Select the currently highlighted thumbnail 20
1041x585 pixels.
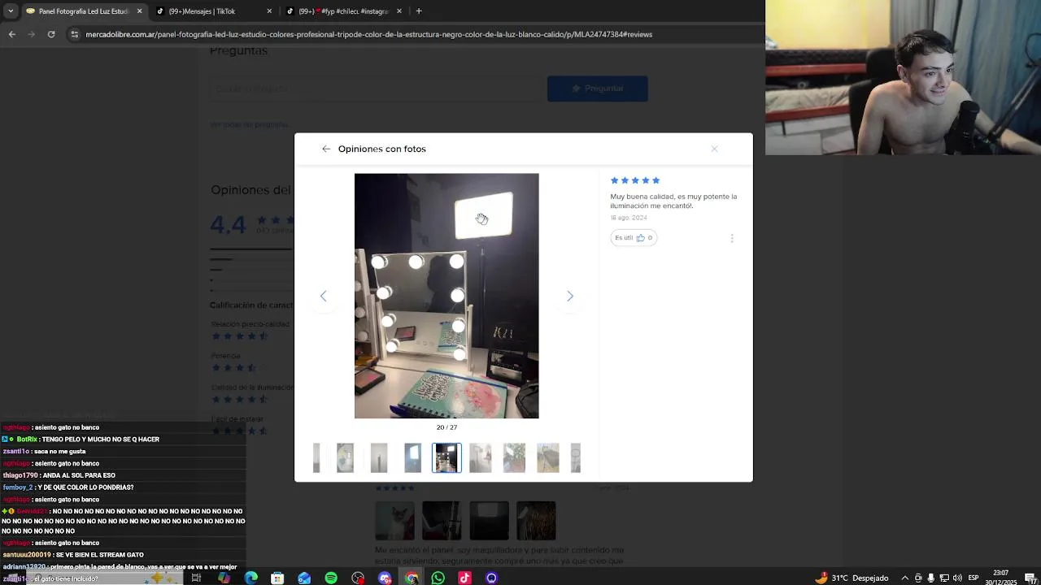coord(446,457)
